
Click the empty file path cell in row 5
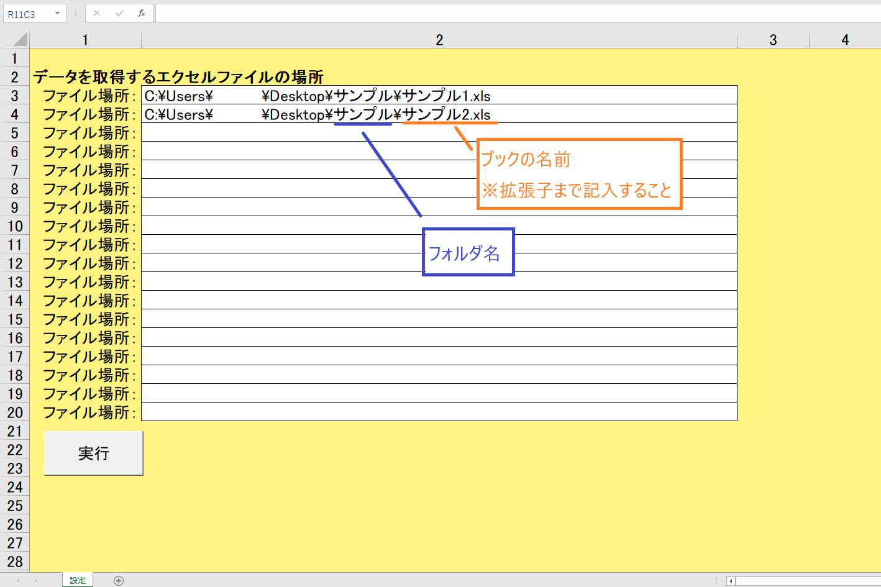point(439,132)
